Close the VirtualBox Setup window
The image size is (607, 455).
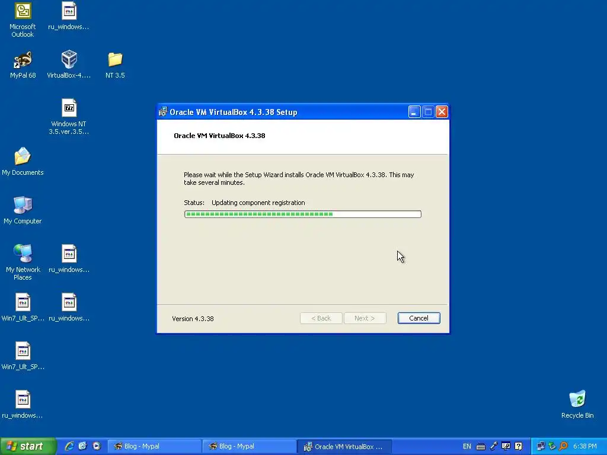point(442,112)
